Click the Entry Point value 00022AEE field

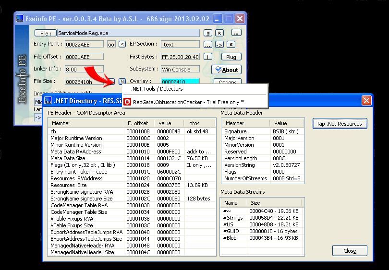point(85,44)
